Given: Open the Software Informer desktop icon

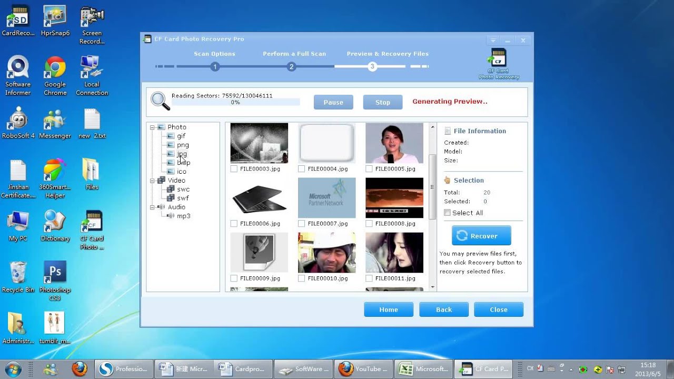Looking at the screenshot, I should (18, 75).
